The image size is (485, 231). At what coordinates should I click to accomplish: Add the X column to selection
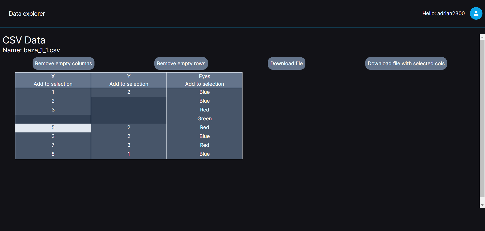point(53,84)
